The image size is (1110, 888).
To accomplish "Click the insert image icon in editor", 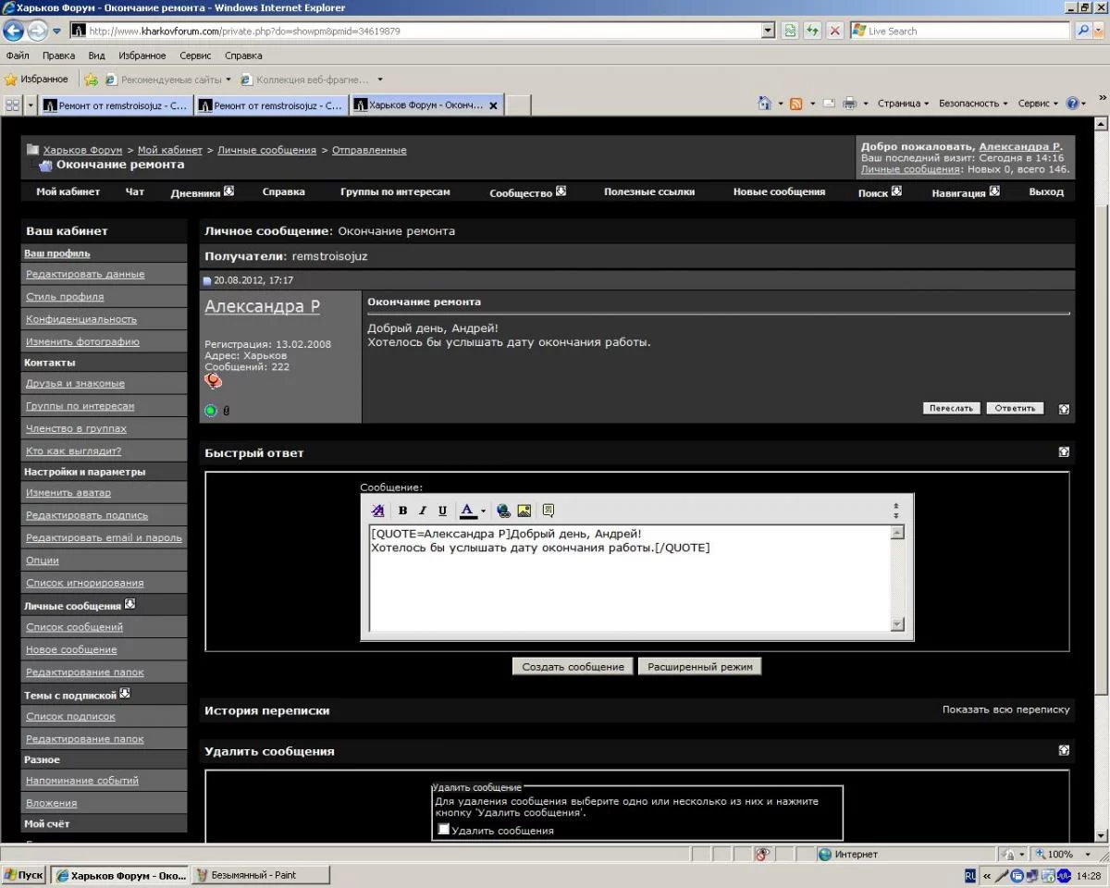I will [524, 511].
